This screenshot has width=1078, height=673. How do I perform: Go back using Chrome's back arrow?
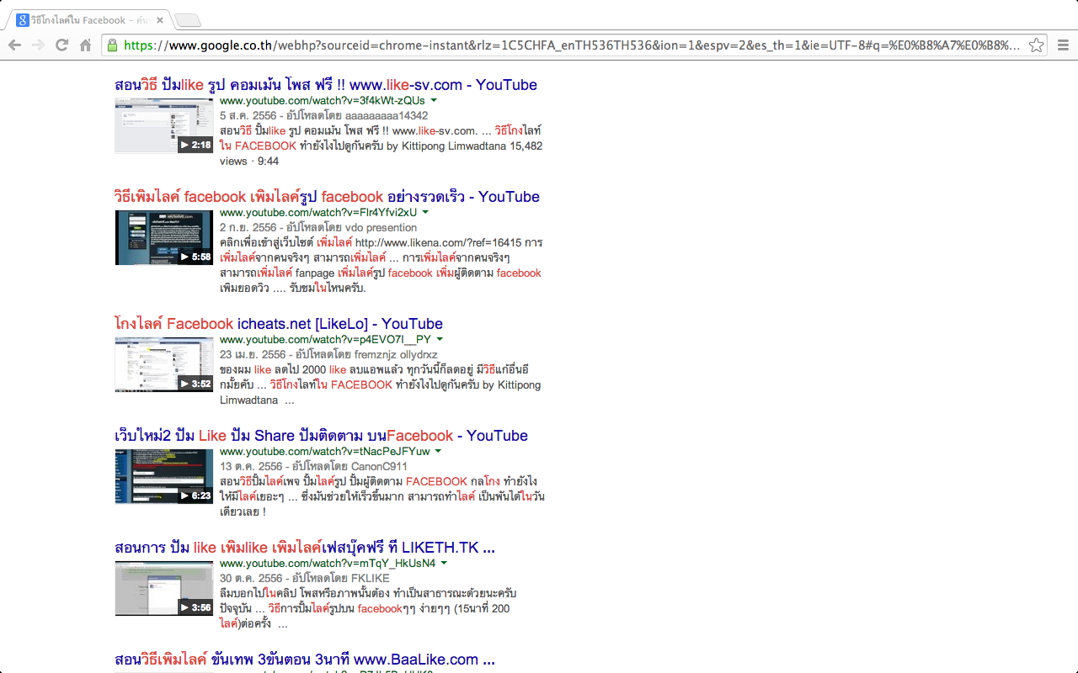(x=15, y=45)
